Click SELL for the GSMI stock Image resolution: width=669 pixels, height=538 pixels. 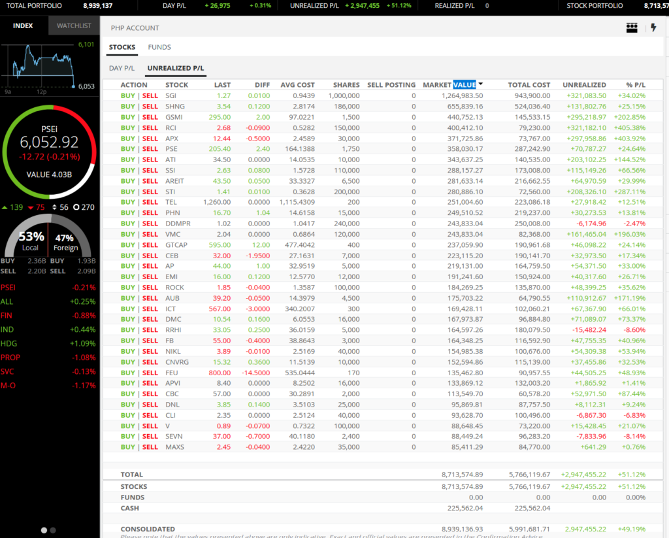pos(150,117)
